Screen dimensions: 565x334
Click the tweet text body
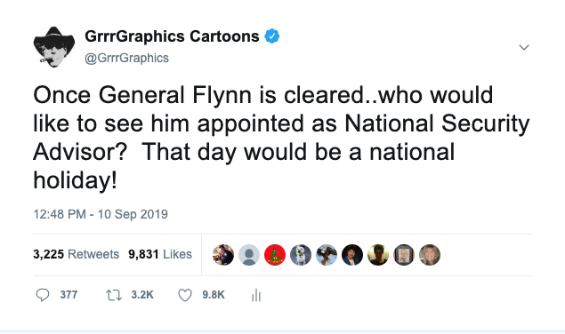pyautogui.click(x=281, y=138)
